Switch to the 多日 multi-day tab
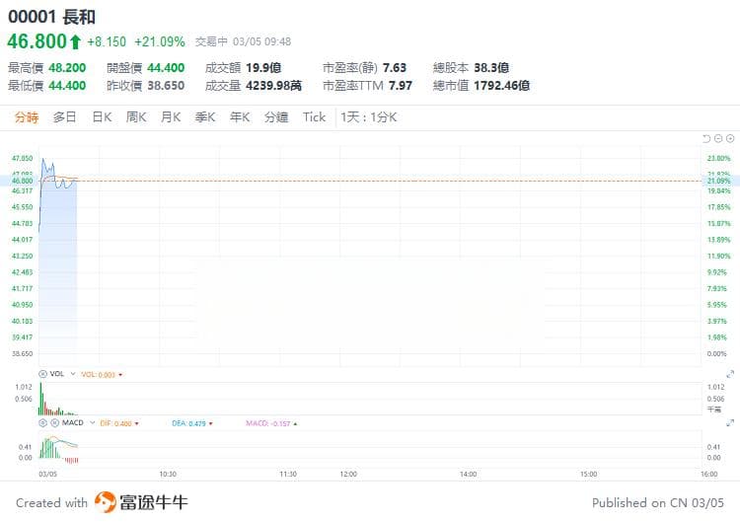This screenshot has height=523, width=740. point(65,117)
